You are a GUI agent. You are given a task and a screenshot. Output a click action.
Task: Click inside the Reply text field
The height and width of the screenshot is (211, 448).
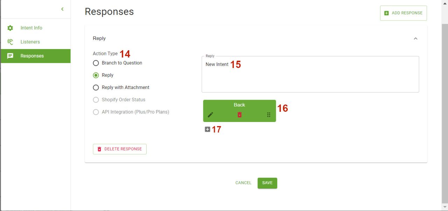coord(310,74)
